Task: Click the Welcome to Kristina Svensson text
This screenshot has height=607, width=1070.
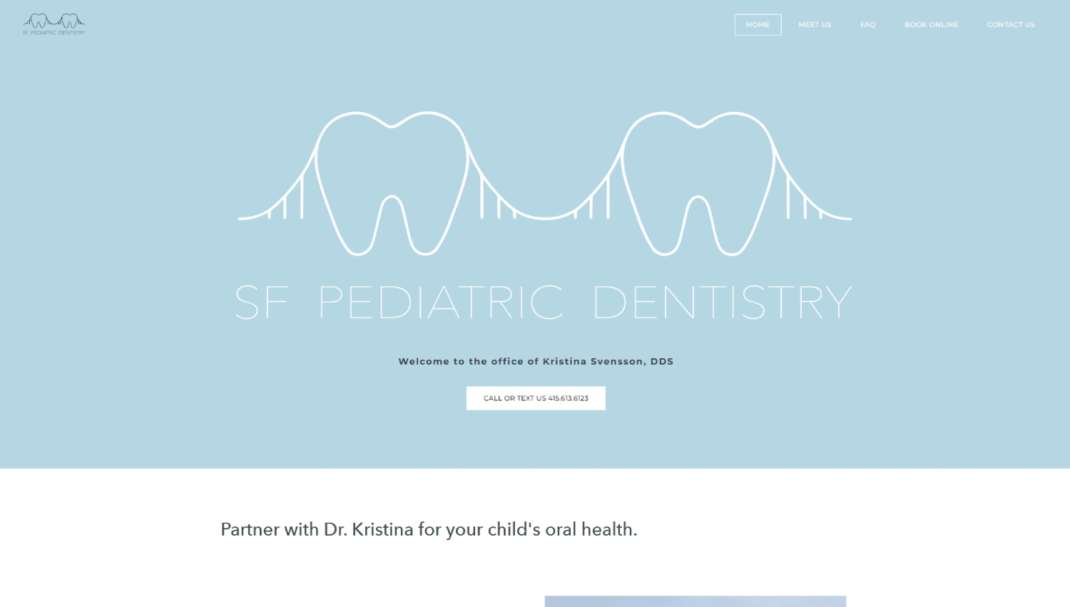Action: [536, 361]
